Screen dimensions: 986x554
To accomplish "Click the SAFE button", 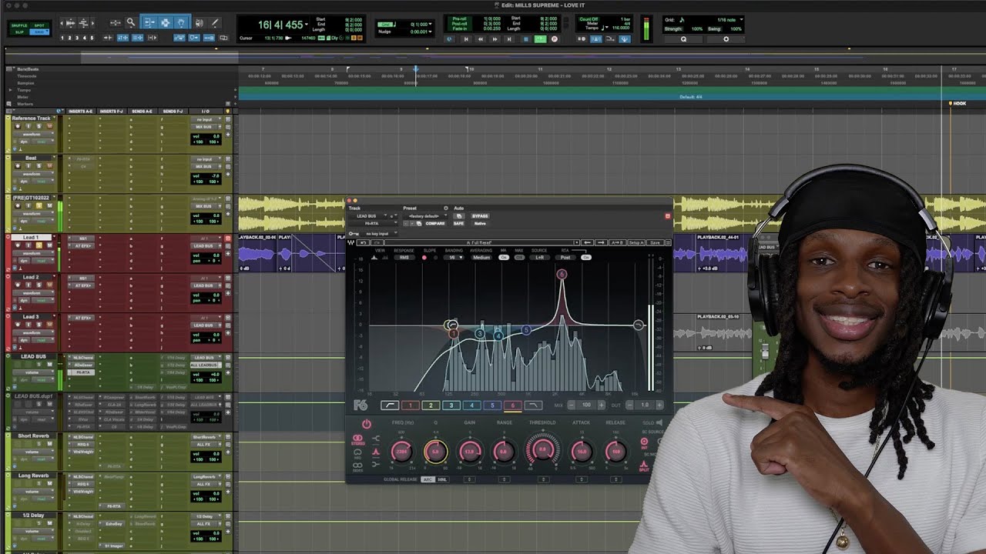I will tap(458, 223).
